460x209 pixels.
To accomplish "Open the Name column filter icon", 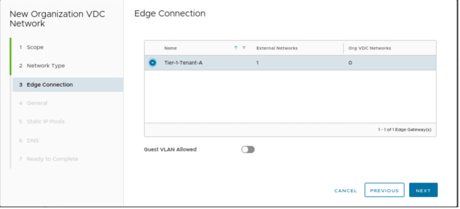I will point(244,48).
